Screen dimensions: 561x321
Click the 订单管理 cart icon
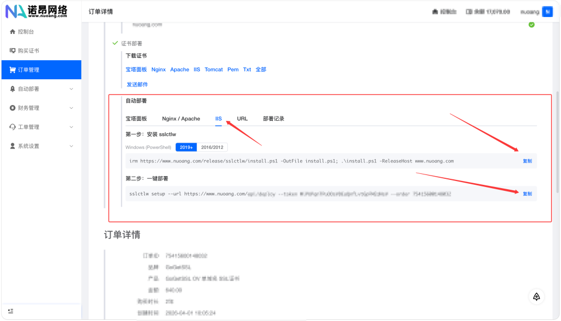[x=13, y=69]
